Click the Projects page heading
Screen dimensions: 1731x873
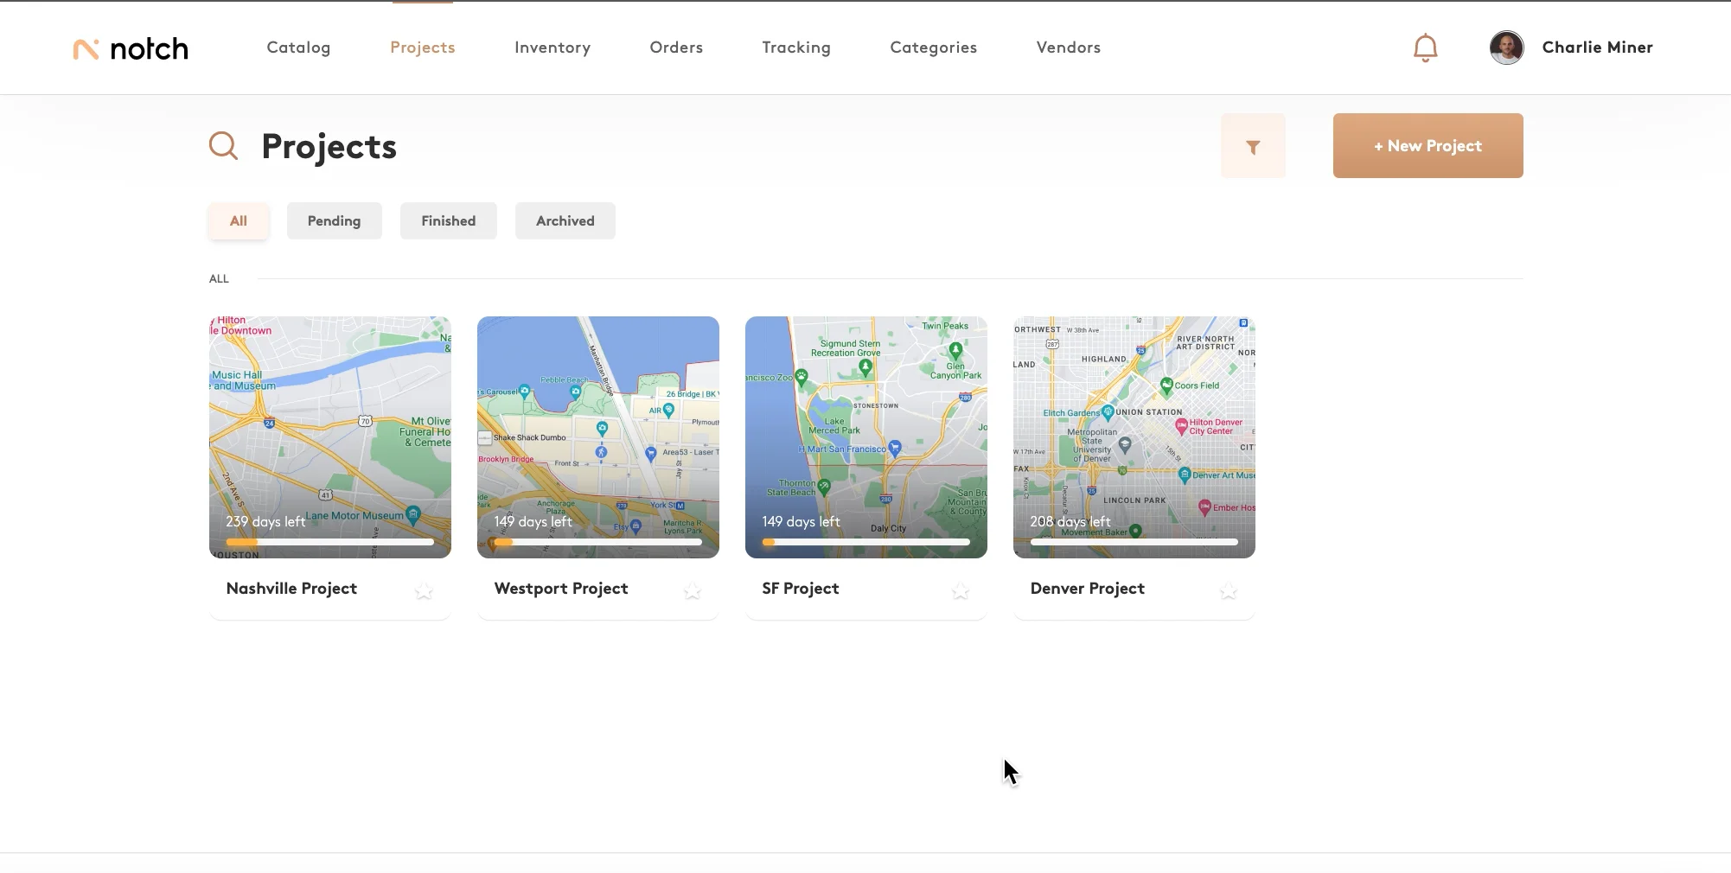(329, 147)
